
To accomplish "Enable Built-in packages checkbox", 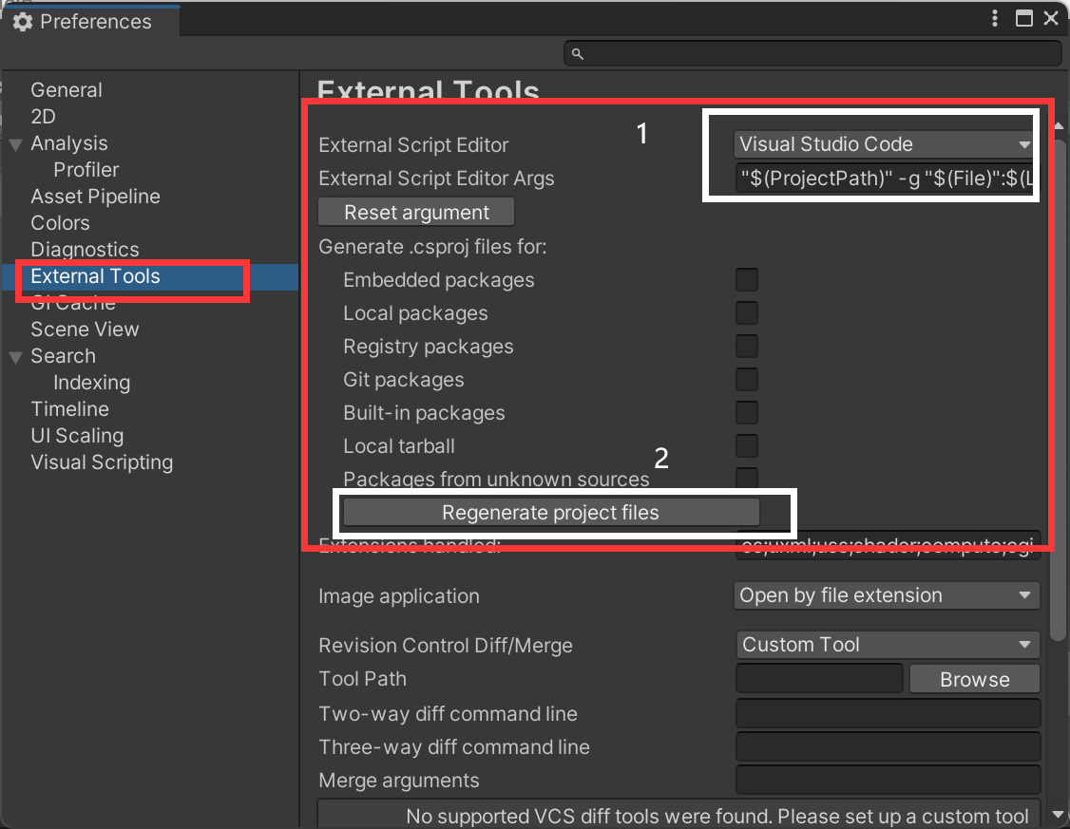I will click(x=747, y=412).
